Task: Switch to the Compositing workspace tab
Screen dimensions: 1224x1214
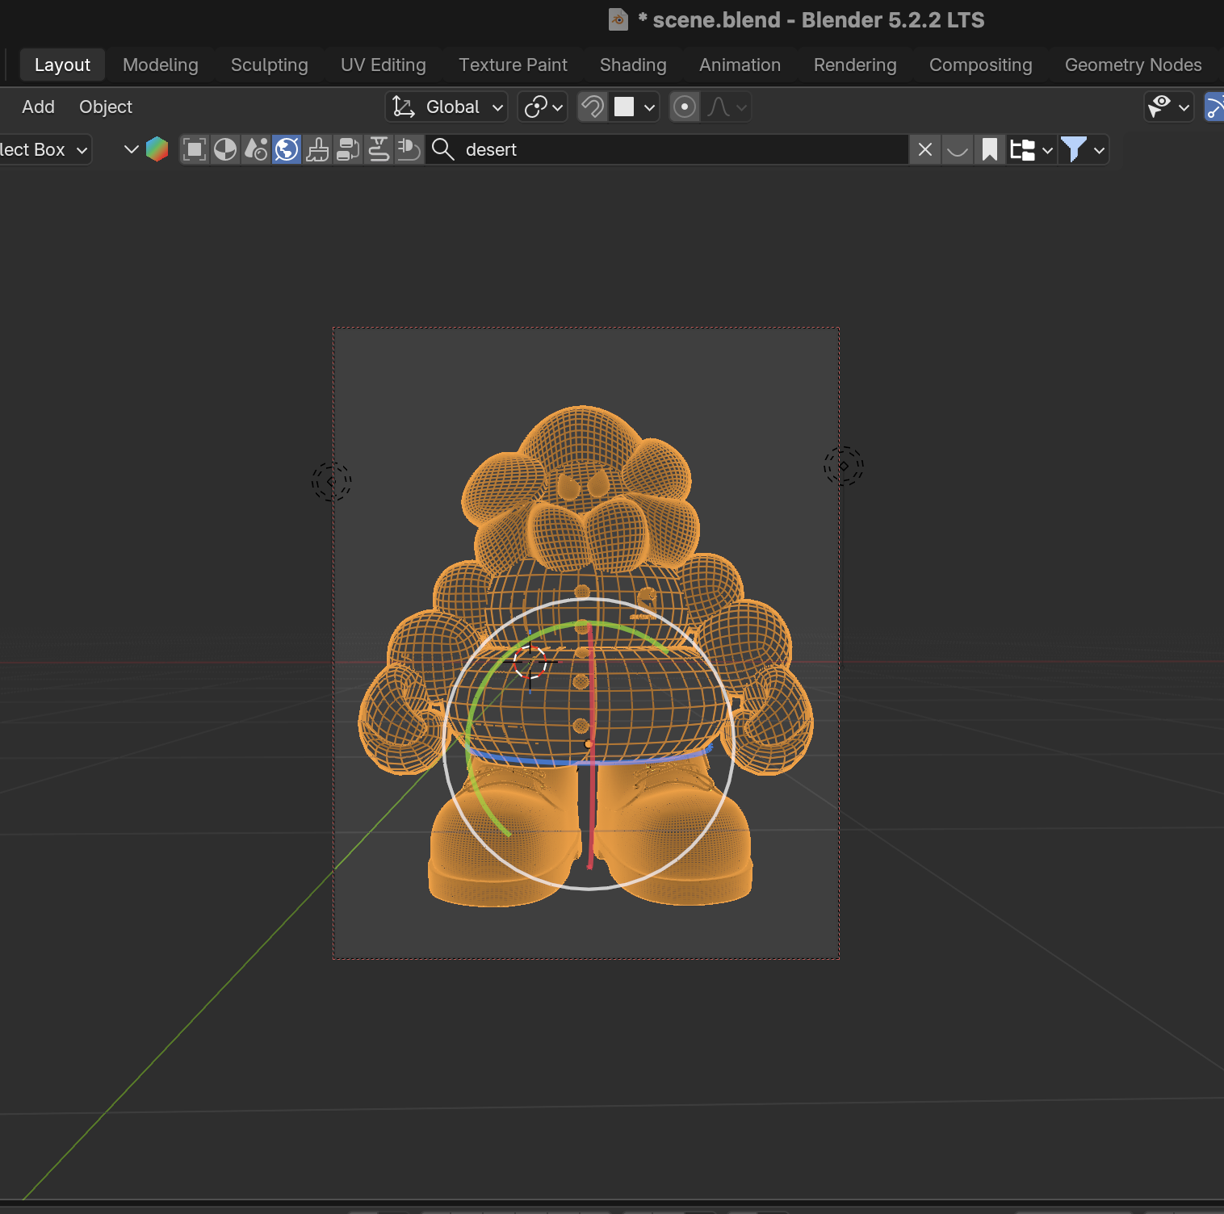Action: point(980,65)
